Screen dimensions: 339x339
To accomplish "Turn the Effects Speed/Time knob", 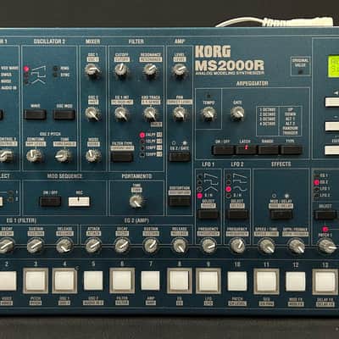I will (x=267, y=246).
